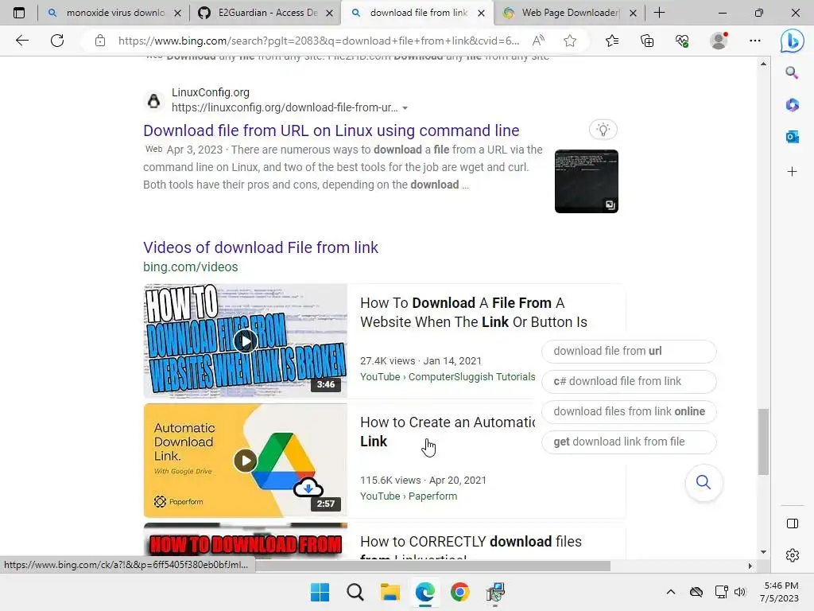Open the Read aloud icon

tap(538, 41)
